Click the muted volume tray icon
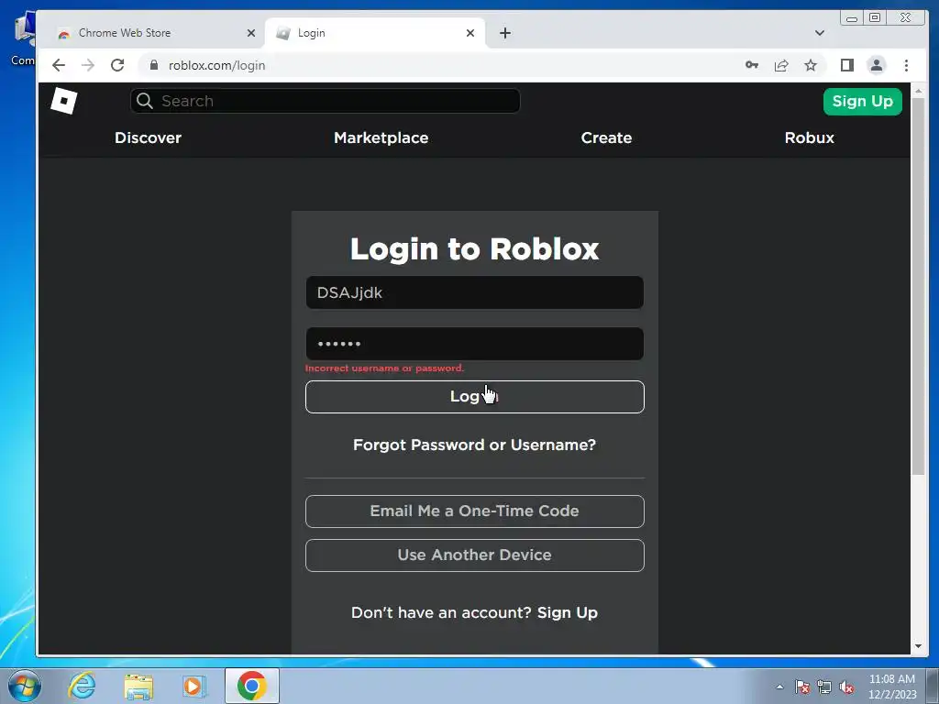The width and height of the screenshot is (939, 704). click(x=846, y=687)
